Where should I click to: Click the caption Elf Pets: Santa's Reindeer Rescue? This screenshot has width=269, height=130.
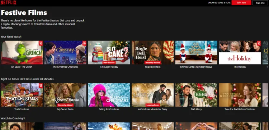tap(196, 67)
